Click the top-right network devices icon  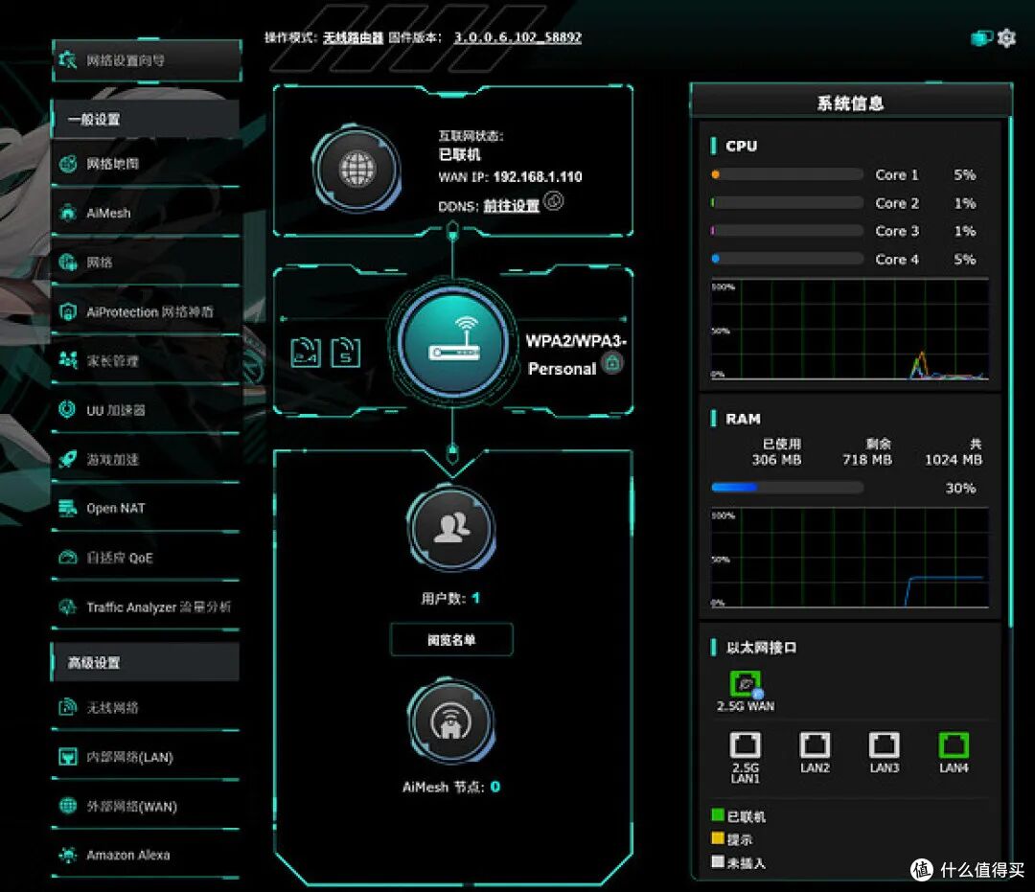click(981, 38)
